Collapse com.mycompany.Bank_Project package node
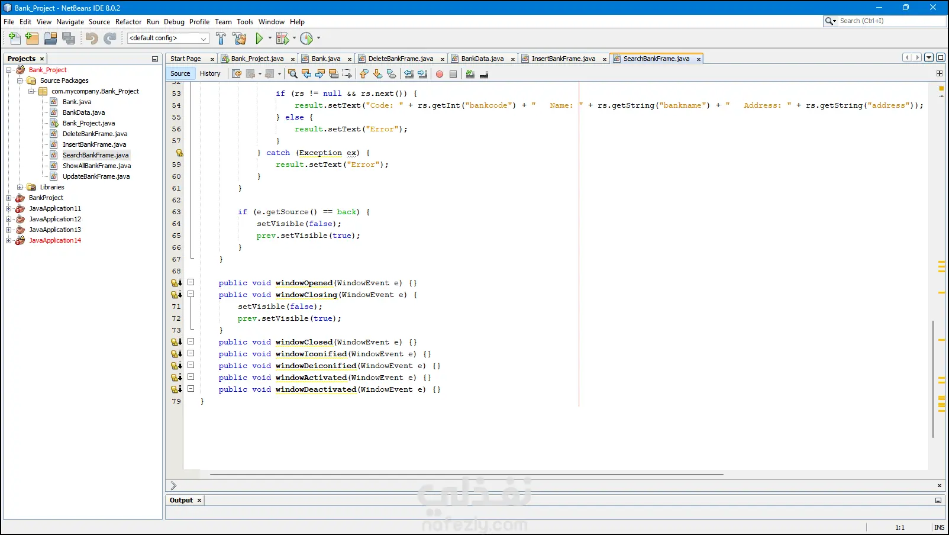 (x=31, y=91)
